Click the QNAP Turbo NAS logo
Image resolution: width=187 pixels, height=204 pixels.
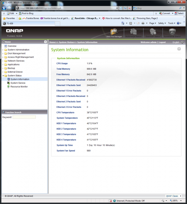(x=15, y=33)
